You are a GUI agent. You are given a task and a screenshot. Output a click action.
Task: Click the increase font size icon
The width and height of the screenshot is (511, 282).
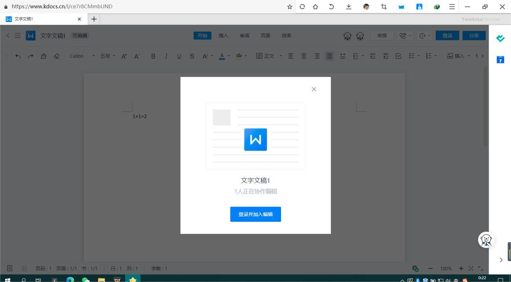124,56
